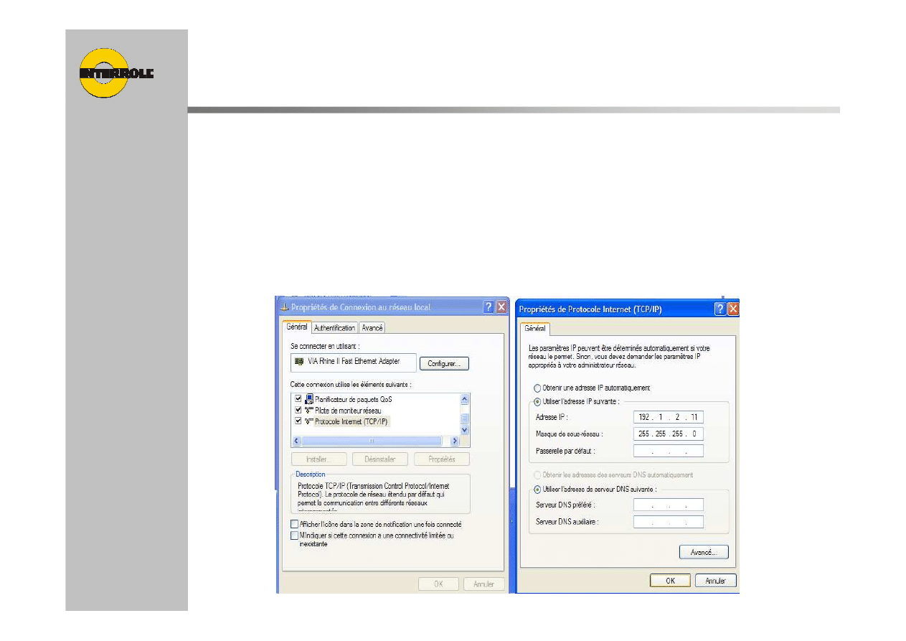This screenshot has width=906, height=641.
Task: Enable Afficher l'icône dans la zone de notification
Action: pos(294,525)
